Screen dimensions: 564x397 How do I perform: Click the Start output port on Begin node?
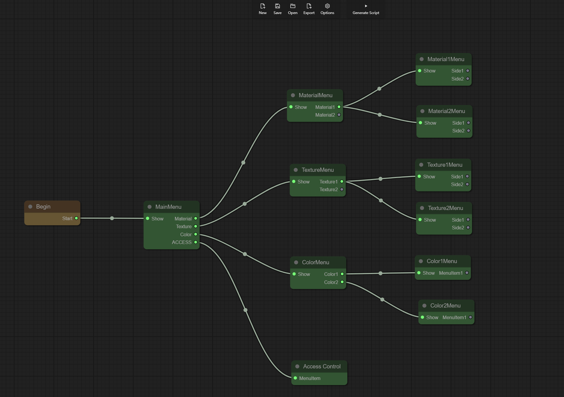[76, 218]
